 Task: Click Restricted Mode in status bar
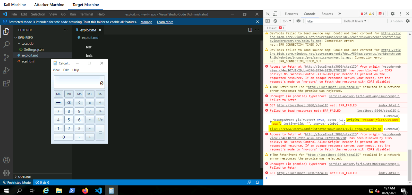coord(17,182)
